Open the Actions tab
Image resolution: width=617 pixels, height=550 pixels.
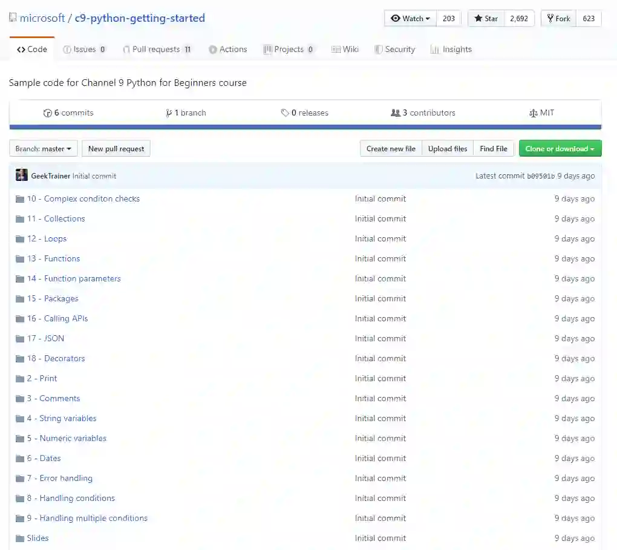[x=228, y=49]
